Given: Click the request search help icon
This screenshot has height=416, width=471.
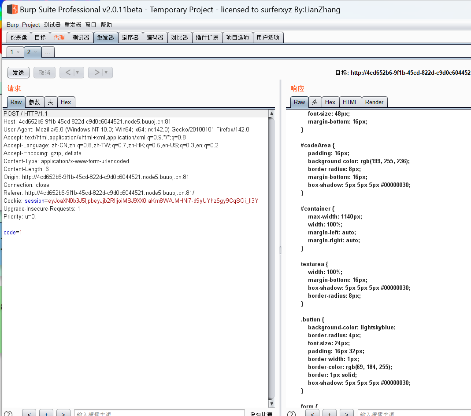Looking at the screenshot, I should (x=8, y=414).
